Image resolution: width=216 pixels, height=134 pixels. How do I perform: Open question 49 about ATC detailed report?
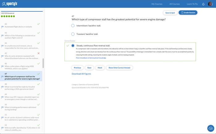(21, 97)
